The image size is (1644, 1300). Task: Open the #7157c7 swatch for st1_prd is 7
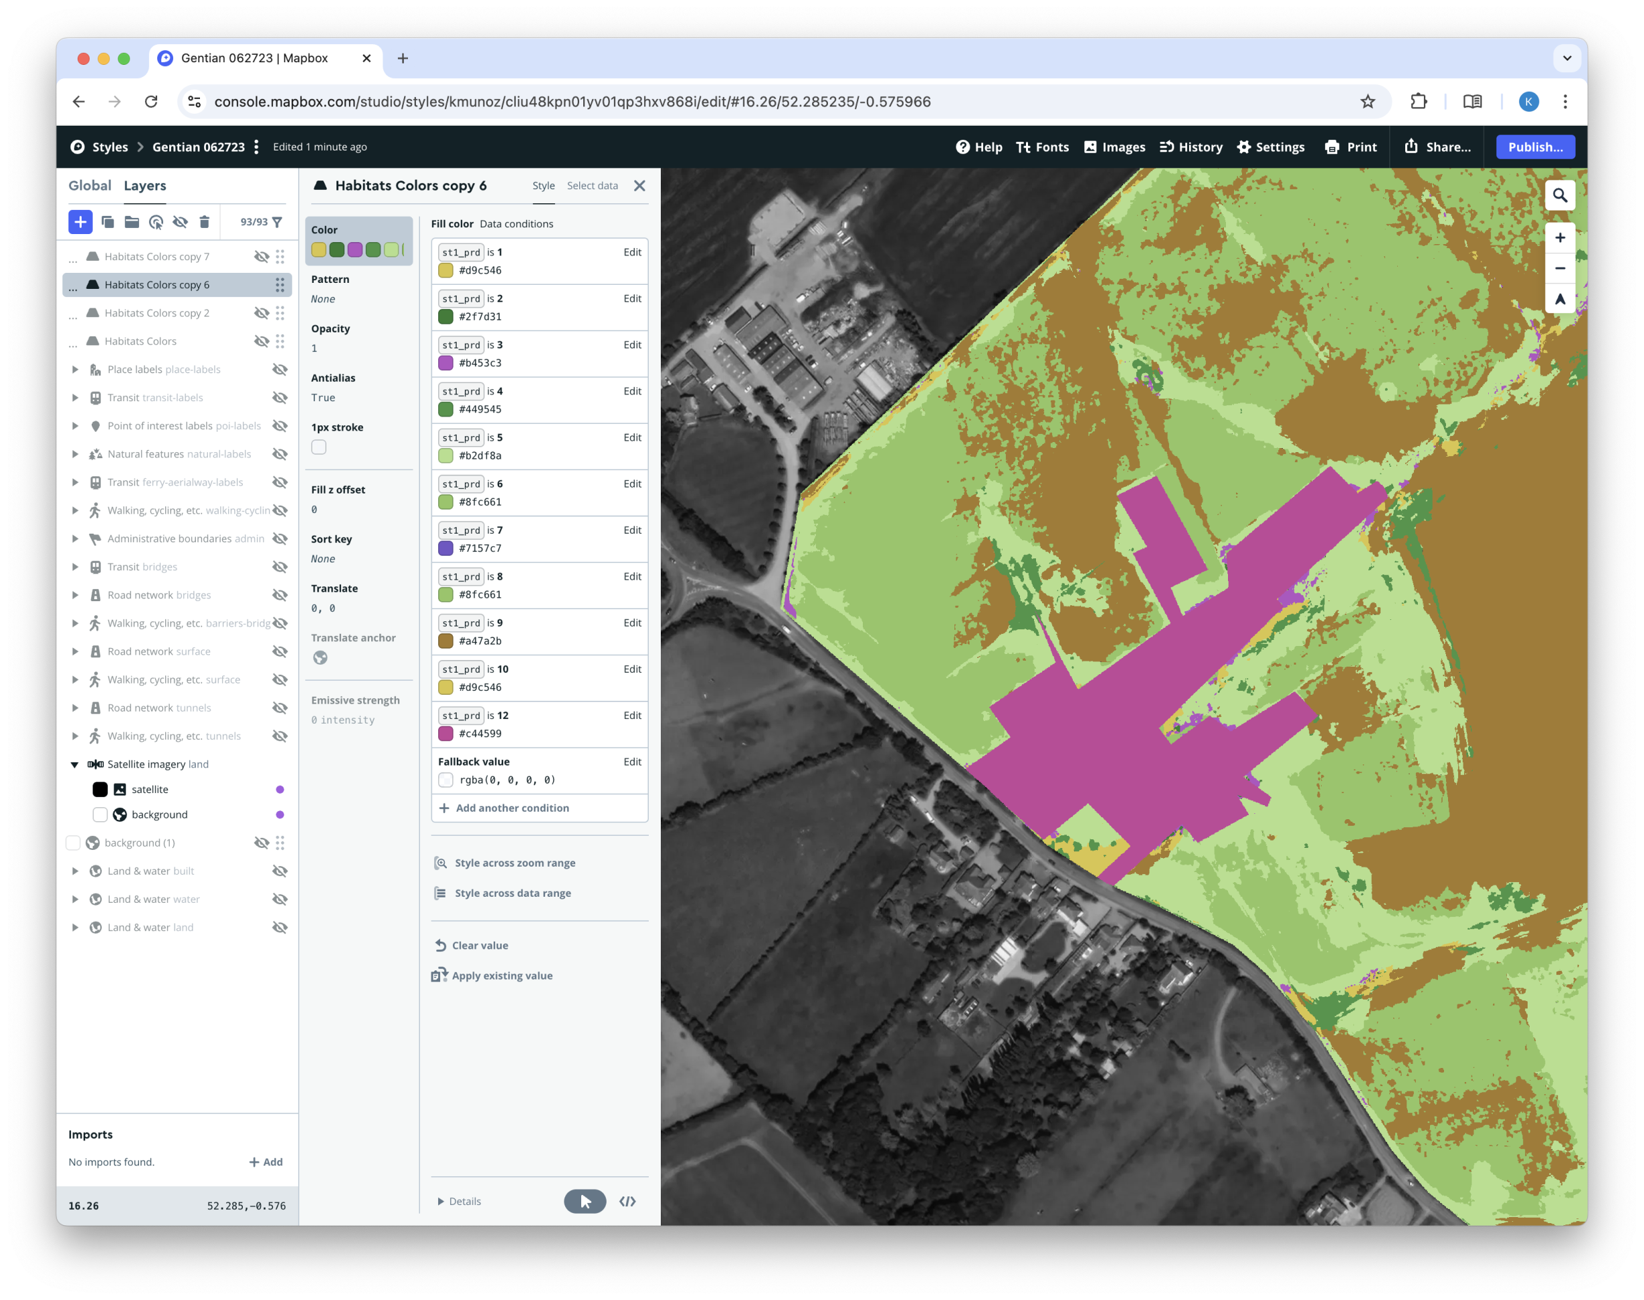click(446, 548)
